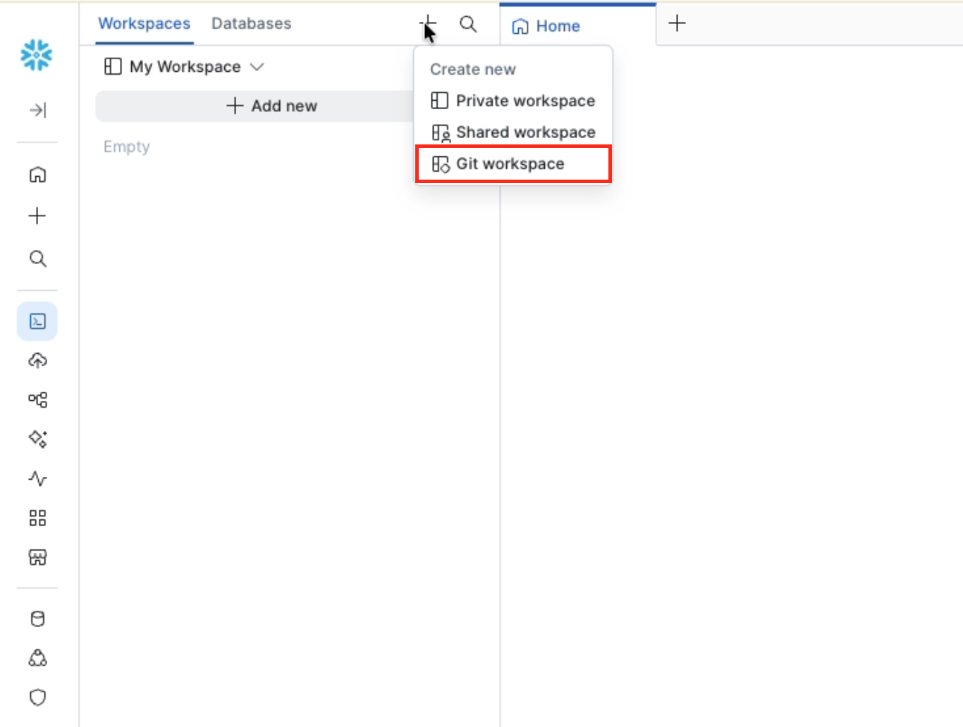Screen dimensions: 963x727
Task: Open the Home icon in the left sidebar
Action: (37, 174)
